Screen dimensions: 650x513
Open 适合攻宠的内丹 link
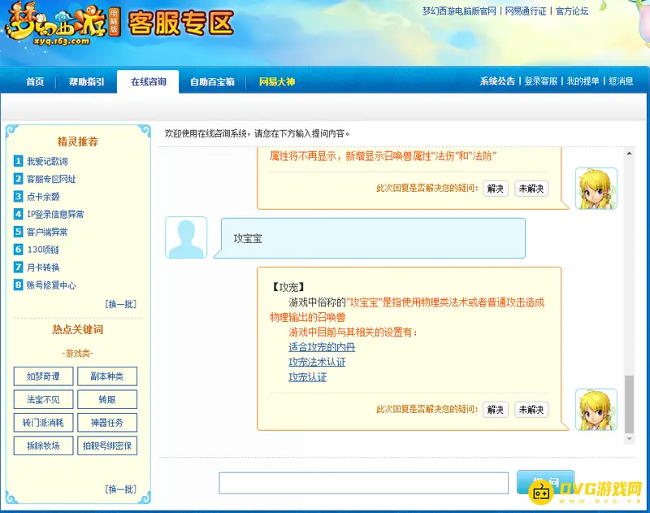coord(322,347)
